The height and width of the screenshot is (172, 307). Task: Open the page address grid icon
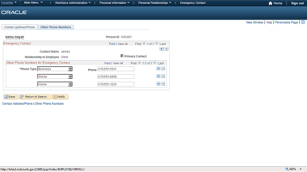[303, 22]
